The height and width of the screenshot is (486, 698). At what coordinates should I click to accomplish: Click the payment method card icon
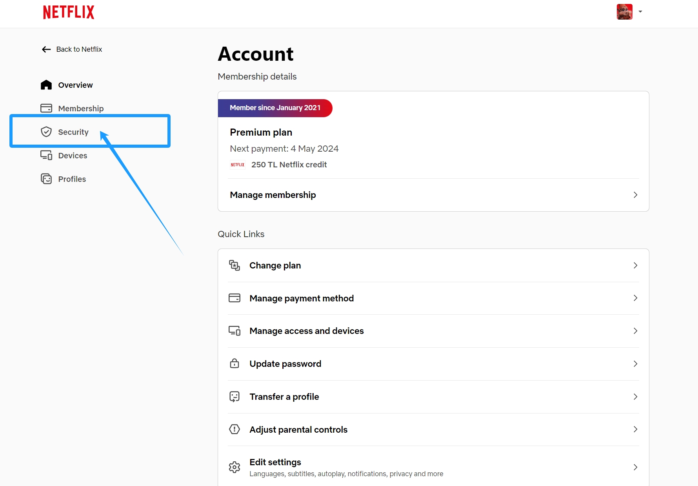(x=234, y=298)
